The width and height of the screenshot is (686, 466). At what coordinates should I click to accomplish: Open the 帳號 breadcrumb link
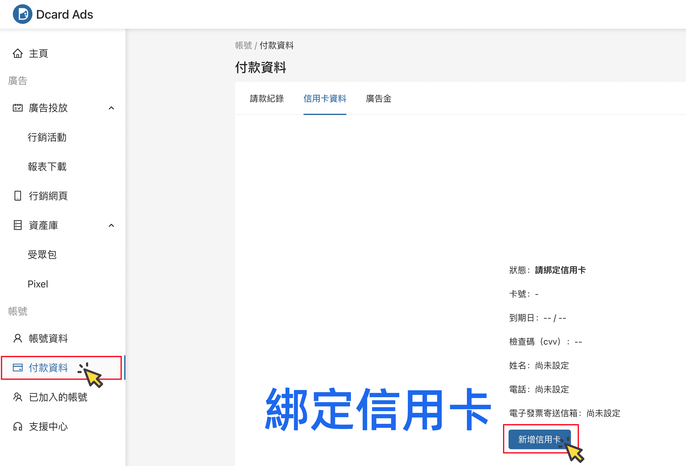[243, 45]
